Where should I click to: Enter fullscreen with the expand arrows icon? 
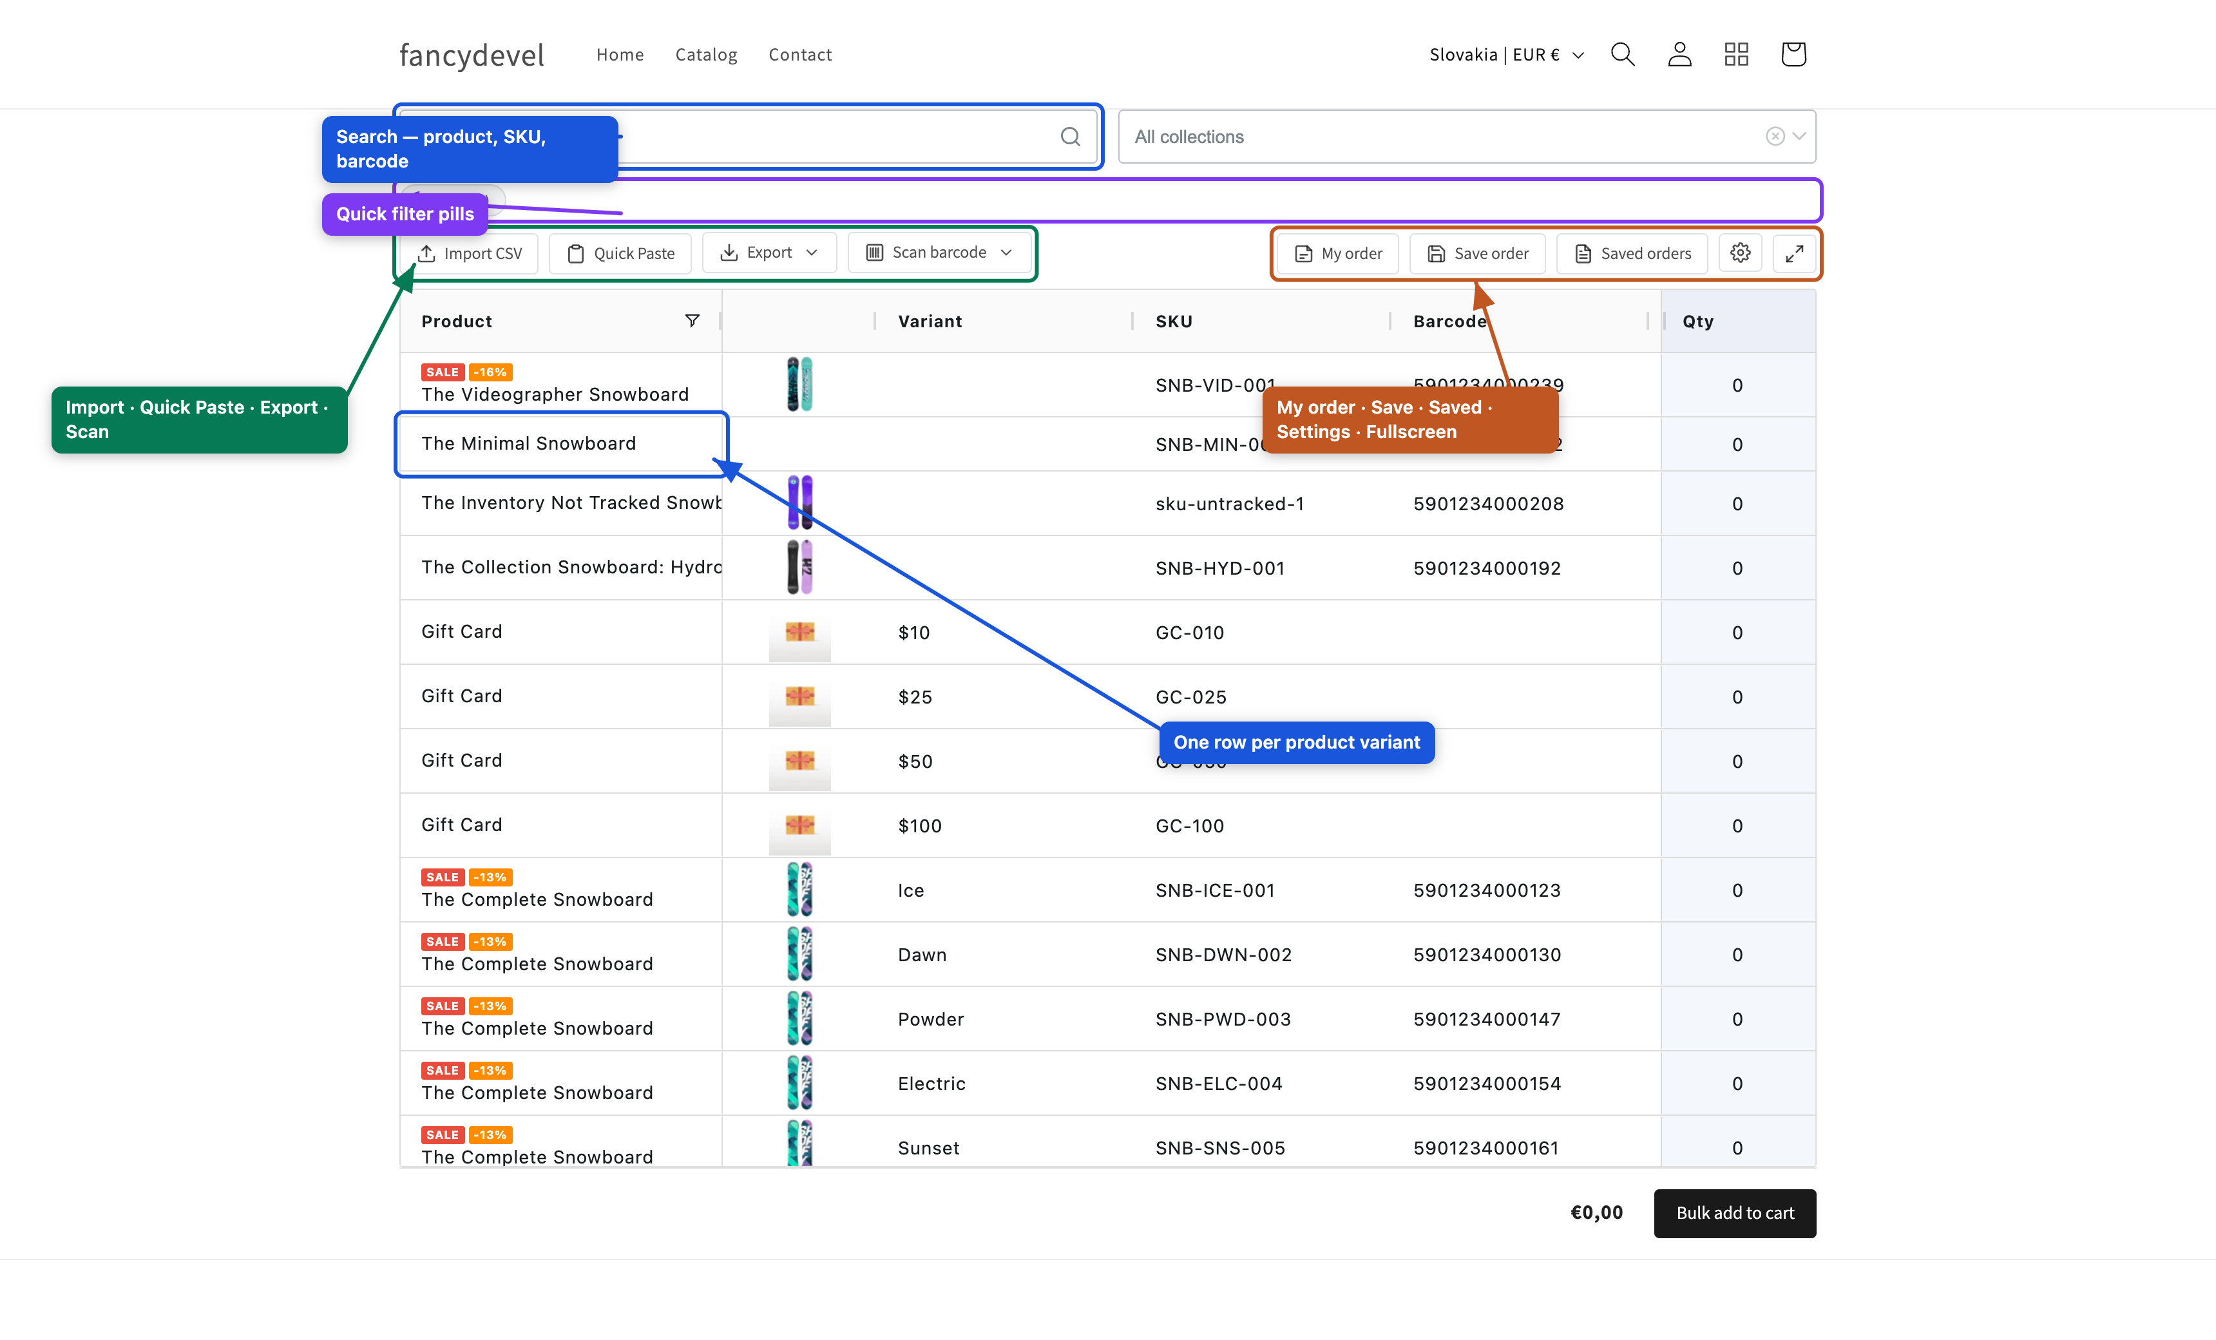click(1794, 254)
